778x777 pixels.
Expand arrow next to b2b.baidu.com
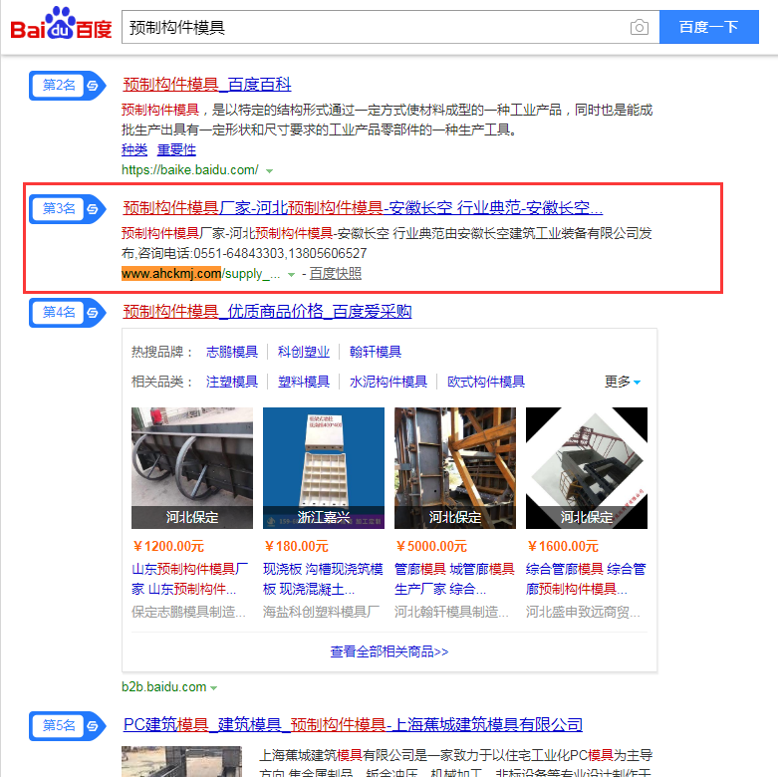point(214,688)
